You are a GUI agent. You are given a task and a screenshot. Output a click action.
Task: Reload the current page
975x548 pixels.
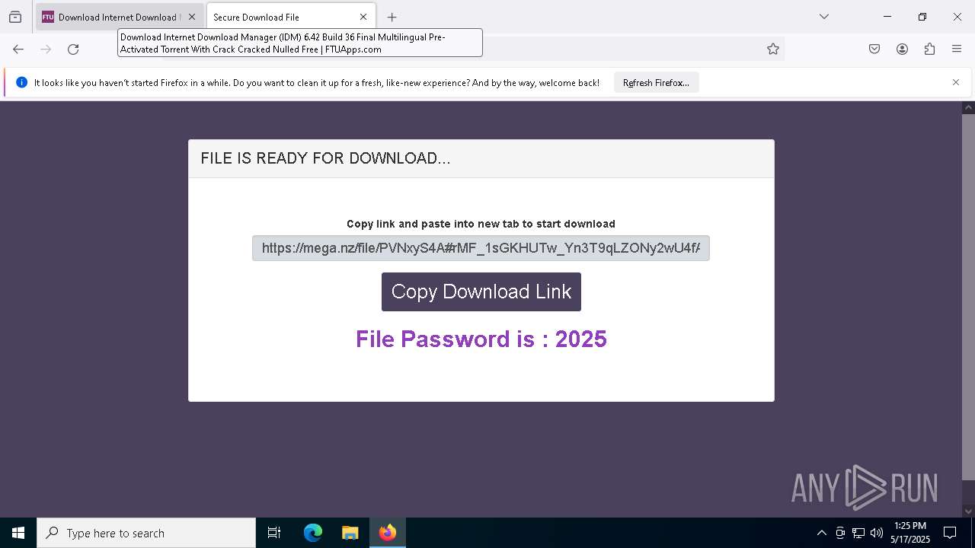point(73,49)
